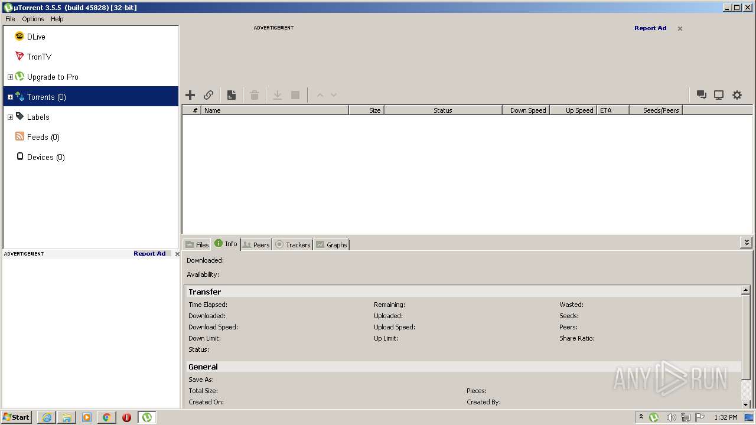Click the Start Torrent download icon

[277, 95]
